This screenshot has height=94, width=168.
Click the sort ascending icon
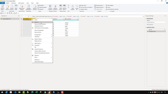69,5
